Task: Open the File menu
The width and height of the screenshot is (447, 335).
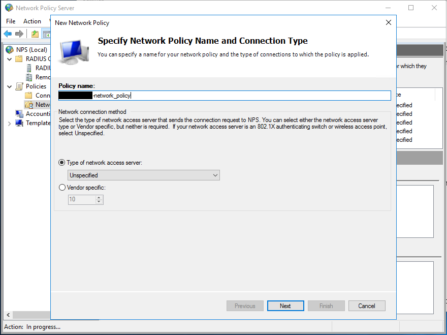Action: click(10, 21)
